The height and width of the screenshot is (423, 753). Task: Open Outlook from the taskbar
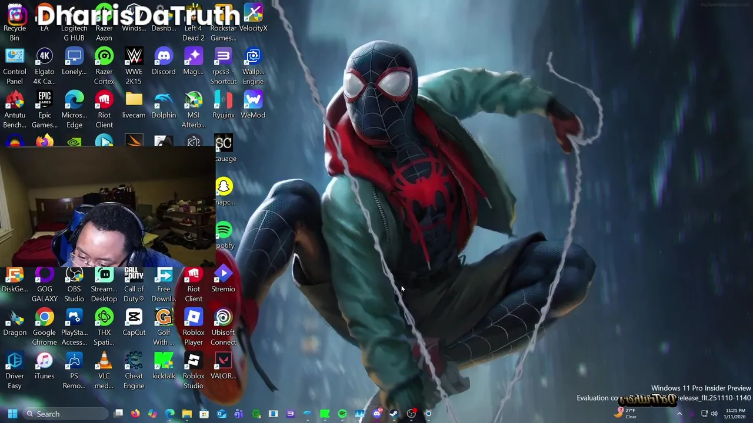point(221,414)
